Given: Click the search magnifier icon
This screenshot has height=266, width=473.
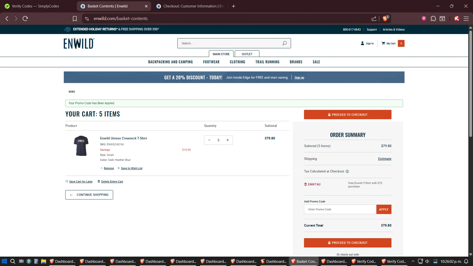Looking at the screenshot, I should tap(284, 43).
